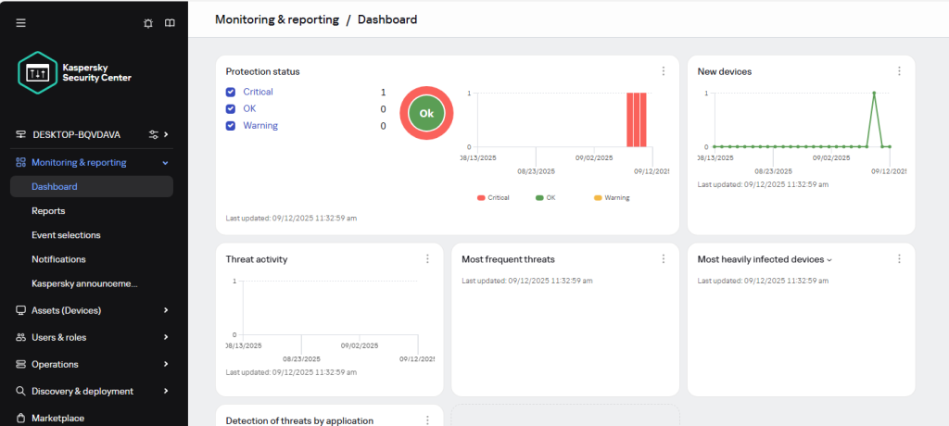The width and height of the screenshot is (949, 426).
Task: Click the Monitoring & reporting grid icon
Action: coord(21,162)
